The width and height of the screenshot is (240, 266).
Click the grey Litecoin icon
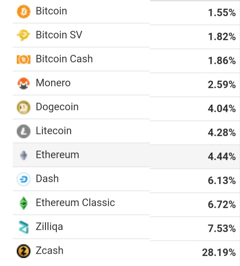(24, 131)
